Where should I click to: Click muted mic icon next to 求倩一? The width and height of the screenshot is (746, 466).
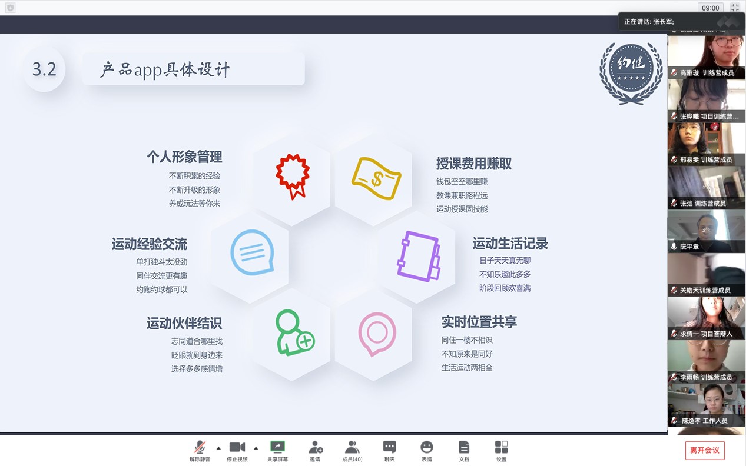(674, 334)
